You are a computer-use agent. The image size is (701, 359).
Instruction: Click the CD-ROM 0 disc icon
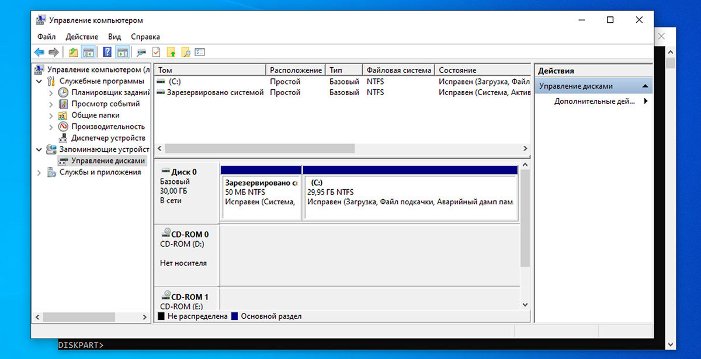coord(166,233)
